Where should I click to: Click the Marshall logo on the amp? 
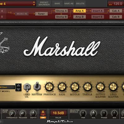(62, 47)
